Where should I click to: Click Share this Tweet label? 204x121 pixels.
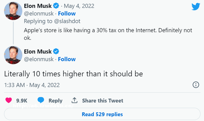click(x=103, y=101)
